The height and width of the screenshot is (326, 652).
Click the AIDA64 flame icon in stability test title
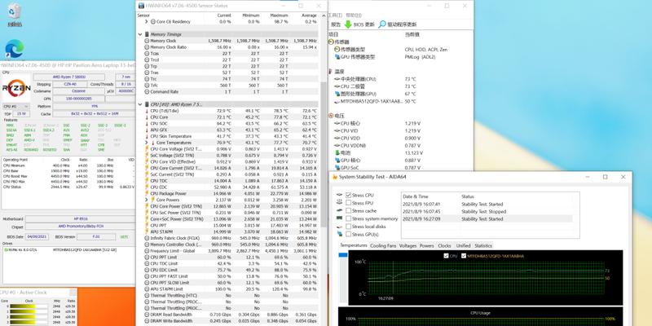coord(335,177)
